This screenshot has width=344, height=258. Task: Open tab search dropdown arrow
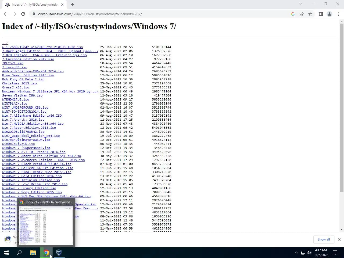pyautogui.click(x=301, y=4)
